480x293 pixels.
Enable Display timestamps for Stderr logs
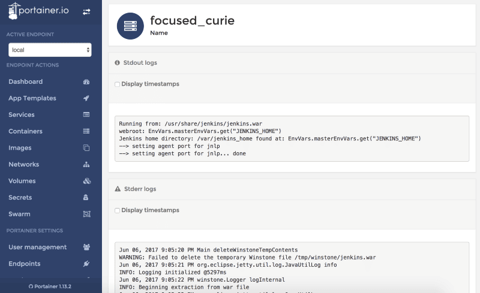118,211
